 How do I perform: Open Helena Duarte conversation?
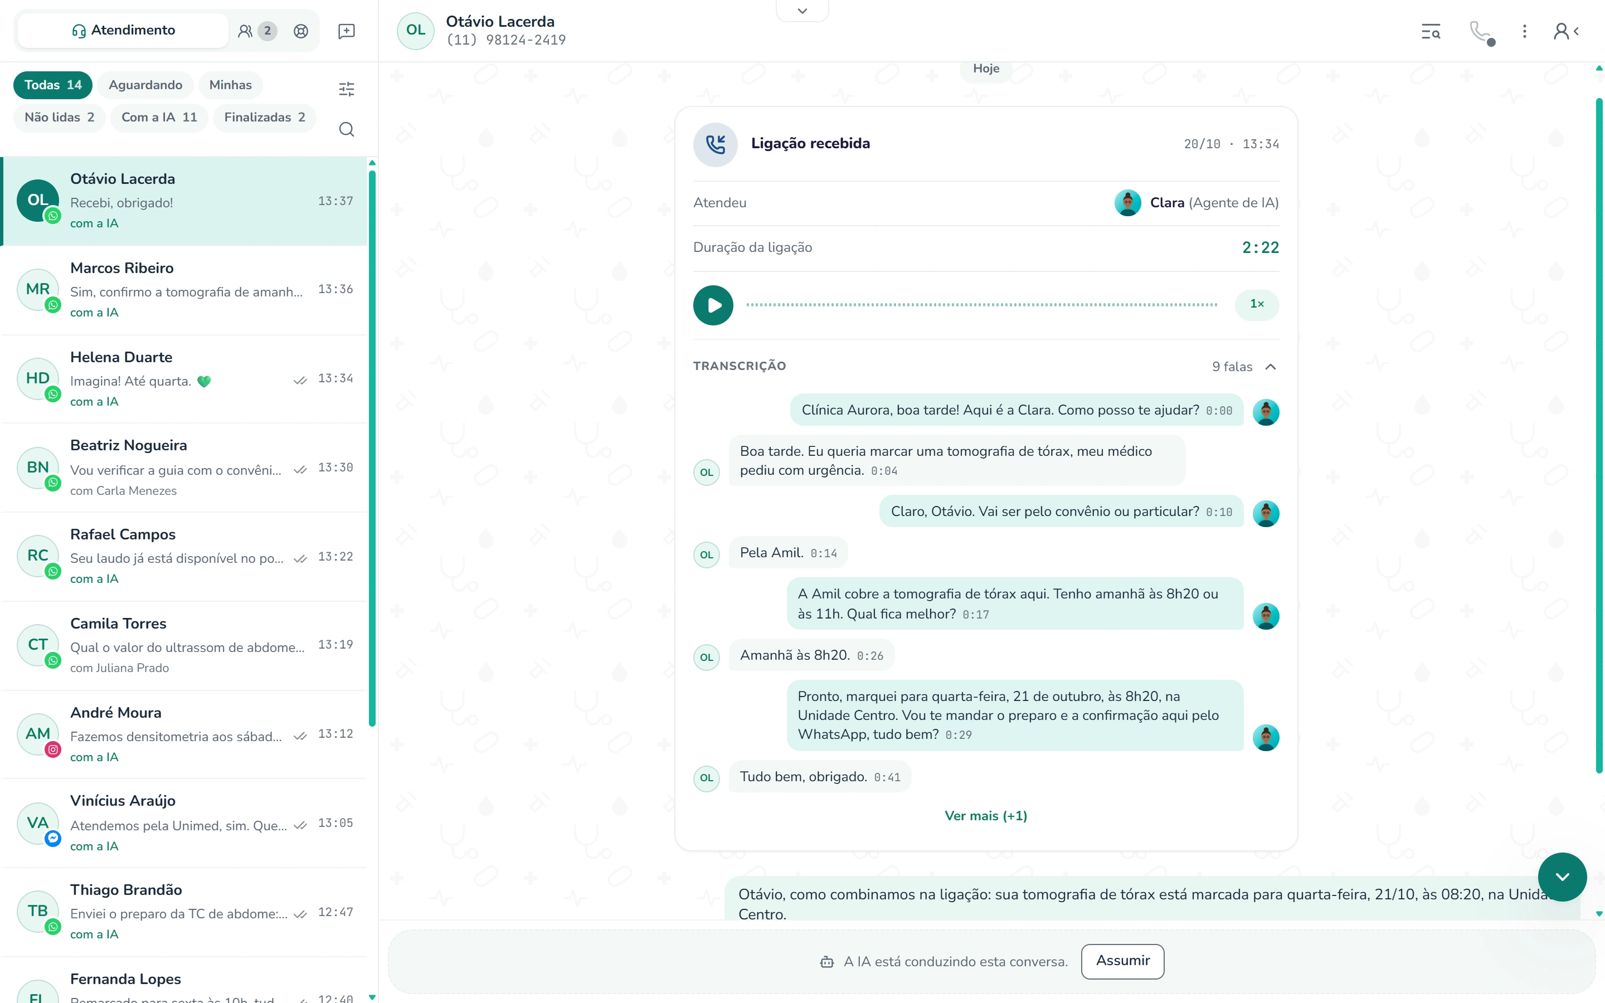184,379
